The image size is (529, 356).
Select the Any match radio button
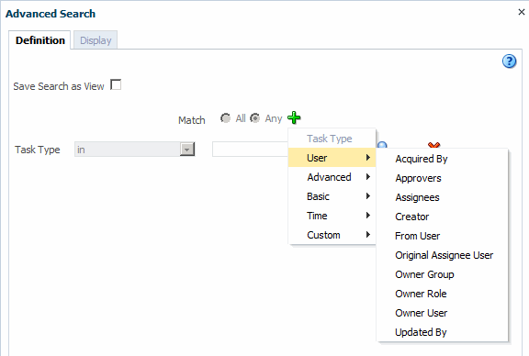[x=254, y=118]
